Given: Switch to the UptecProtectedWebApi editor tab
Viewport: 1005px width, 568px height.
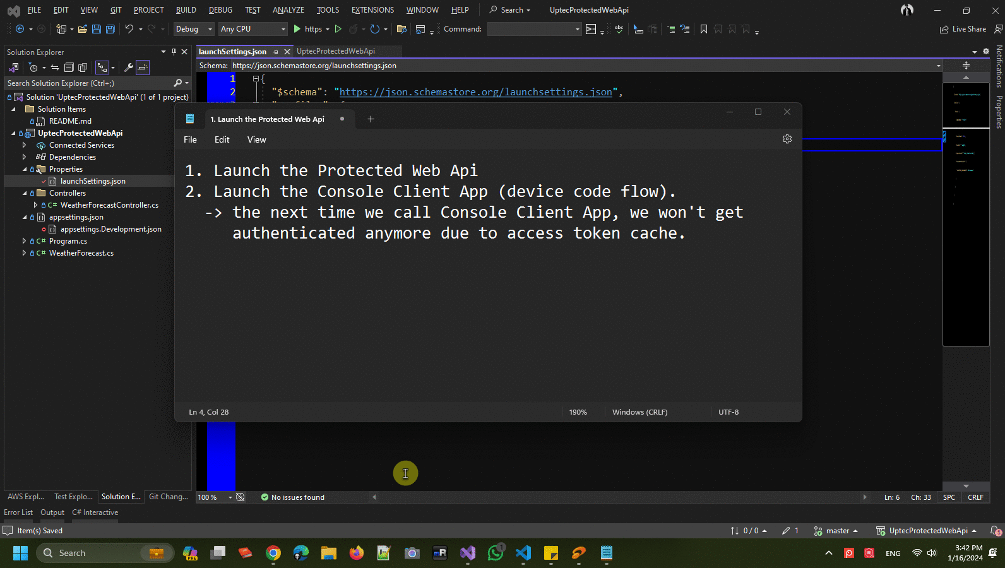Looking at the screenshot, I should click(336, 51).
